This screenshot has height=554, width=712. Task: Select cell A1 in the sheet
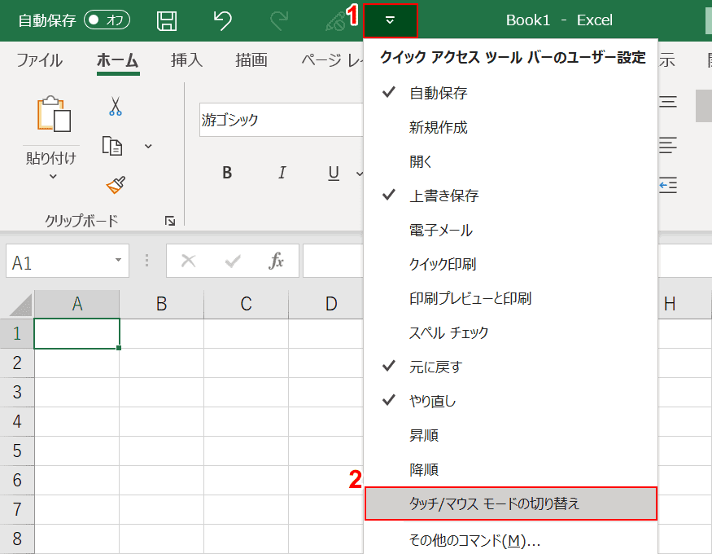(76, 333)
